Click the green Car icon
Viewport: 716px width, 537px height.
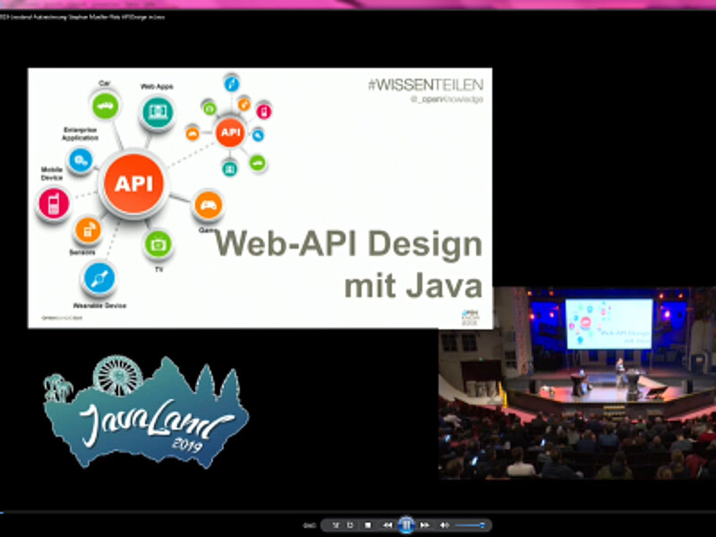(106, 107)
